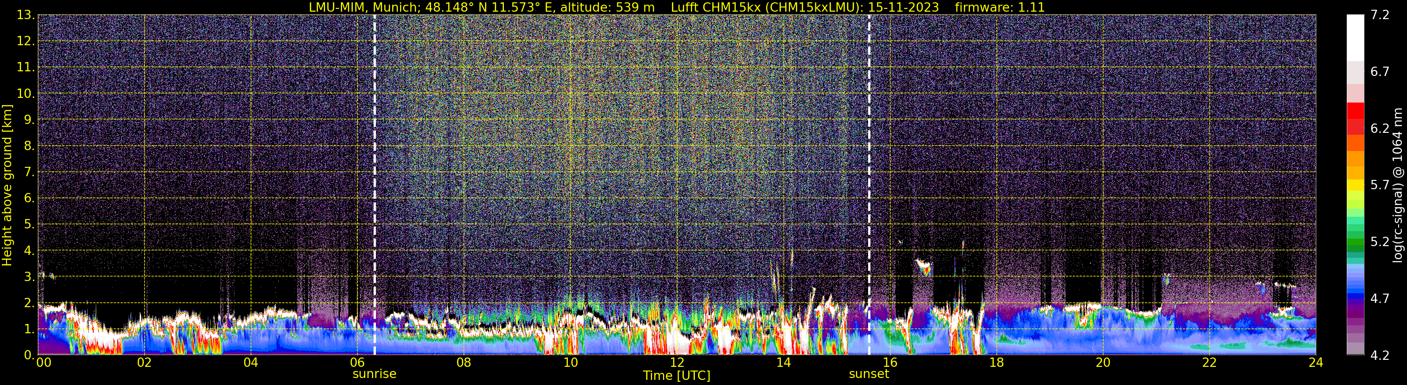
Task: Click time-axis tick label '16'
Action: 890,363
